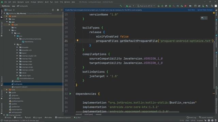Click the app breadcrumb in navigation bar
218x122 pixels.
[x=13, y=6]
